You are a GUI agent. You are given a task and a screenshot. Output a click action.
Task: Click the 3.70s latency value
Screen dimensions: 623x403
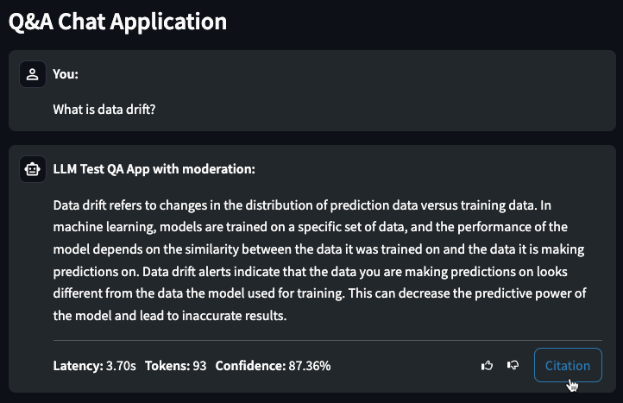tap(121, 366)
